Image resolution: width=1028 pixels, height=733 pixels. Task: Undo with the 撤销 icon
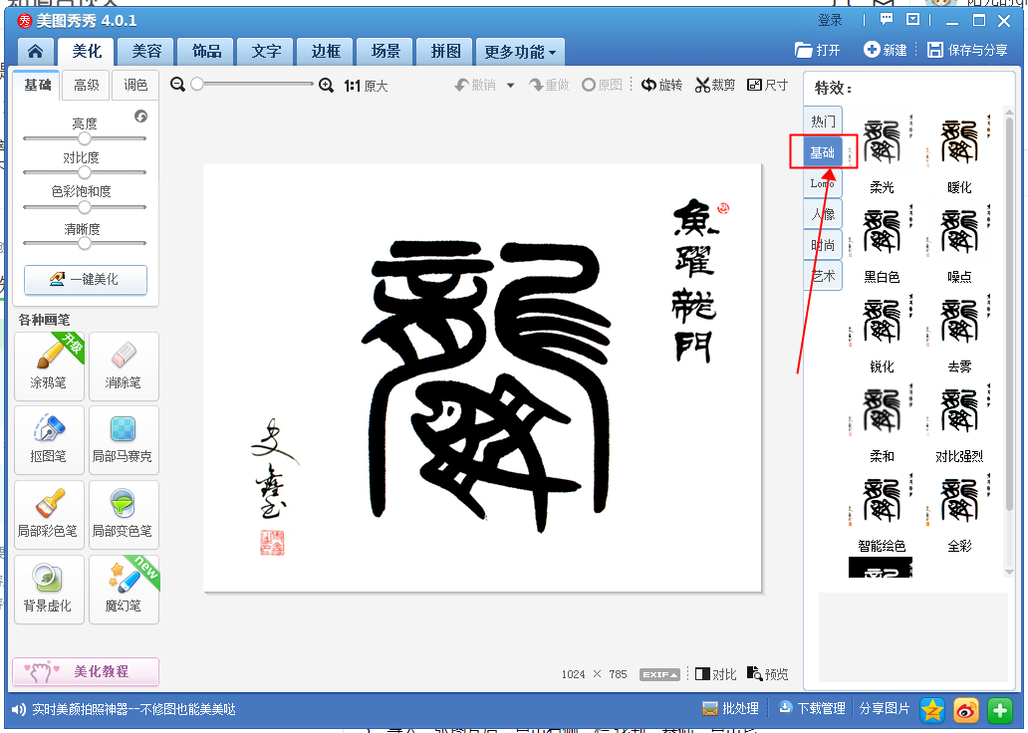[x=475, y=86]
